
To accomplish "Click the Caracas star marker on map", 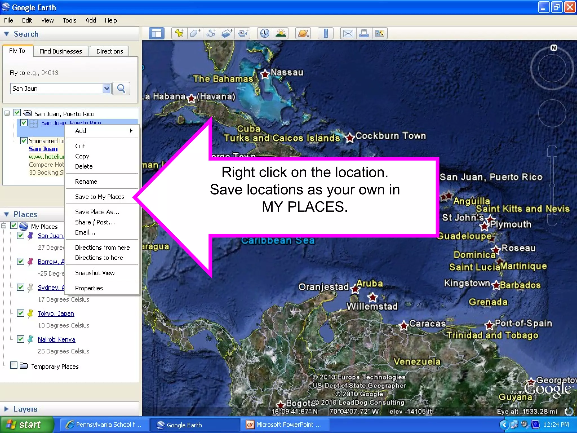I will coord(404,326).
